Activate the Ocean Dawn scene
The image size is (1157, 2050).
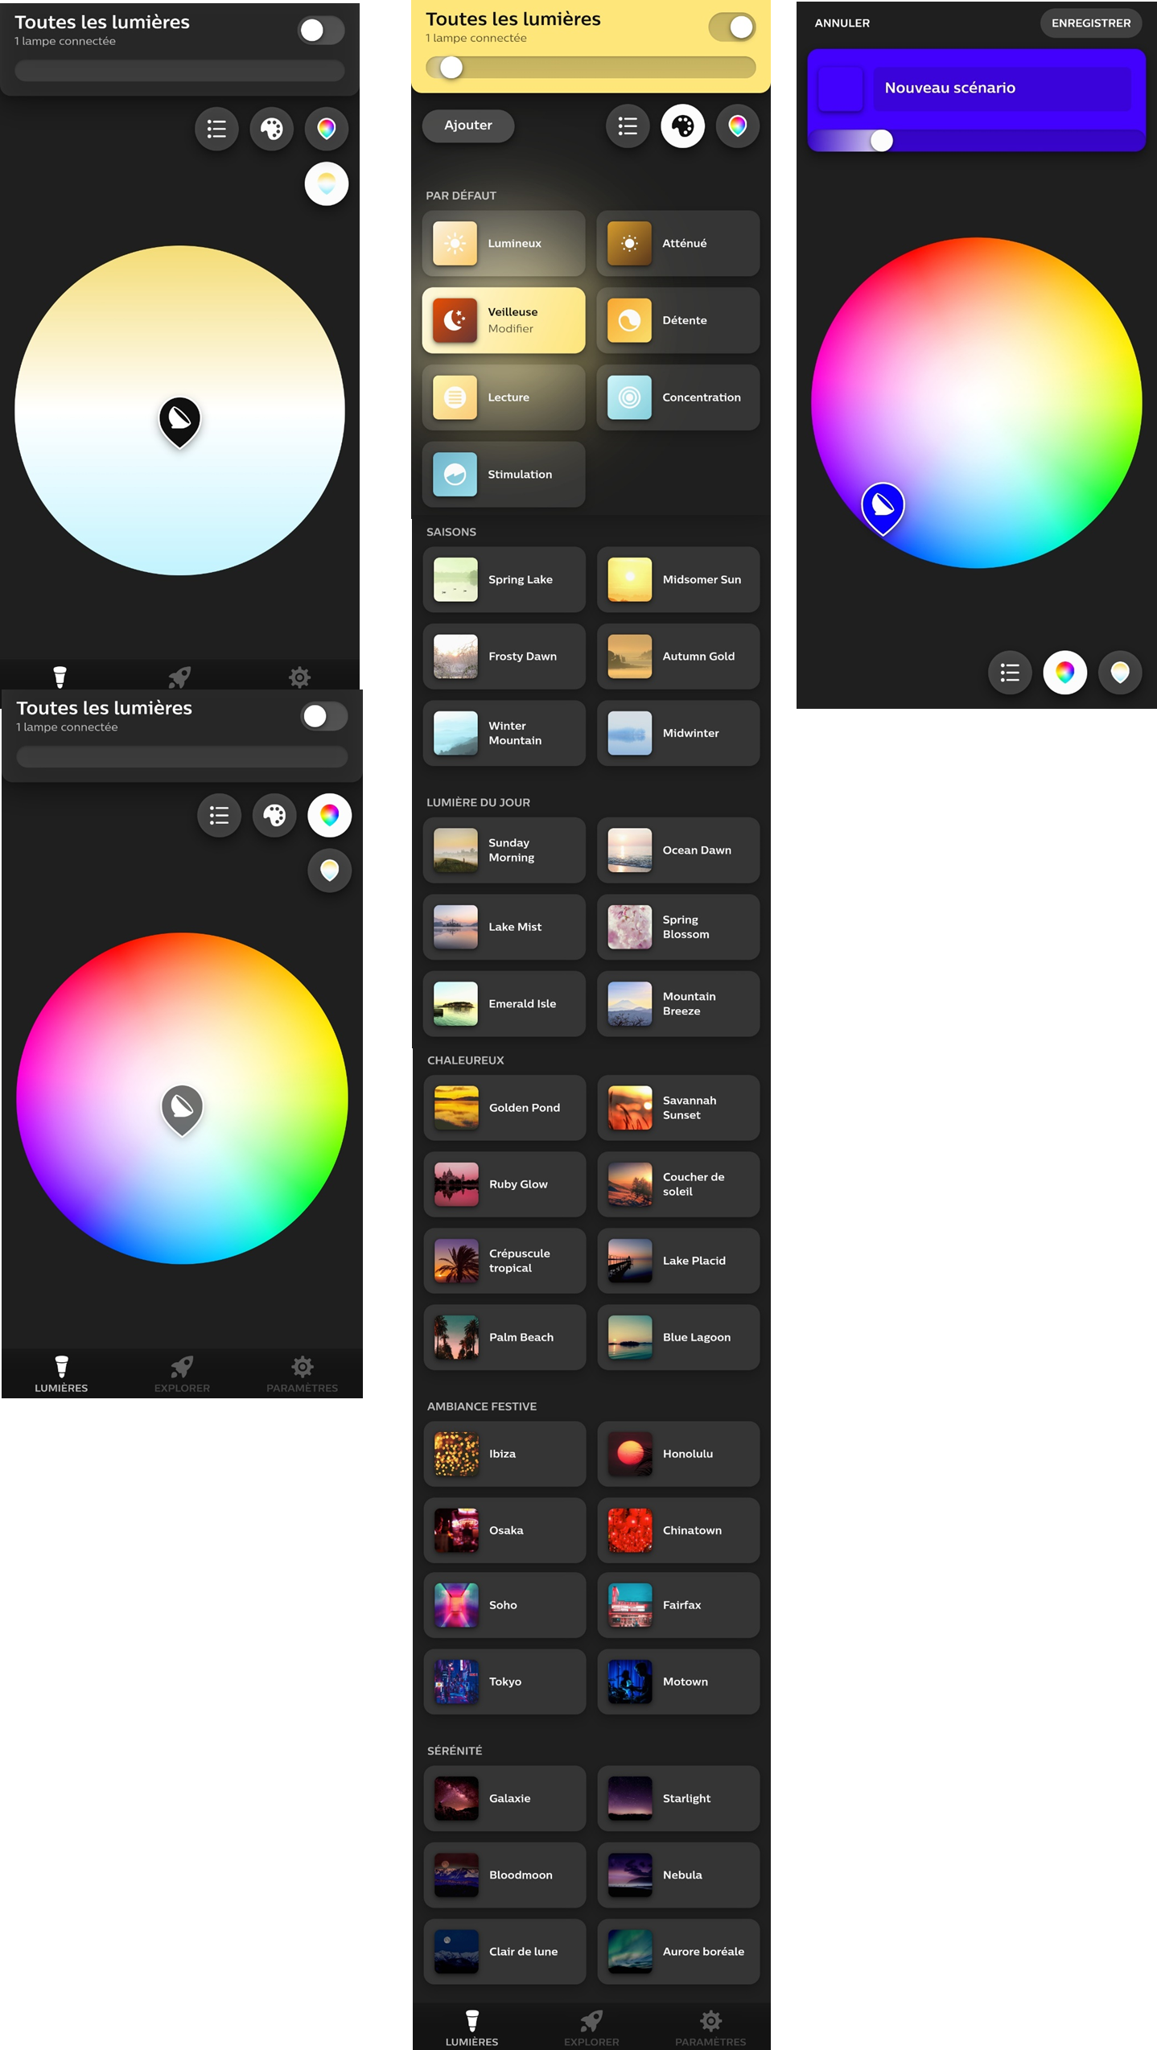(x=678, y=850)
